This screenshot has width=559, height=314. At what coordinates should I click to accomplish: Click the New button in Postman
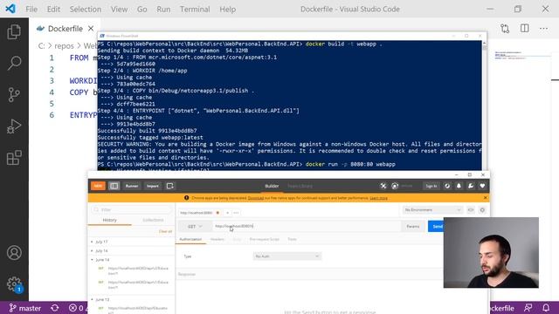click(x=98, y=186)
